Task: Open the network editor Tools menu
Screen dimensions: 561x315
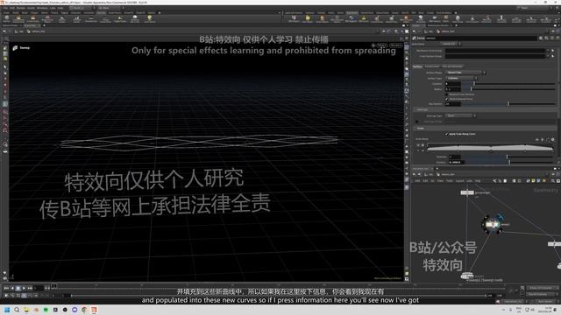Action: tap(450, 181)
